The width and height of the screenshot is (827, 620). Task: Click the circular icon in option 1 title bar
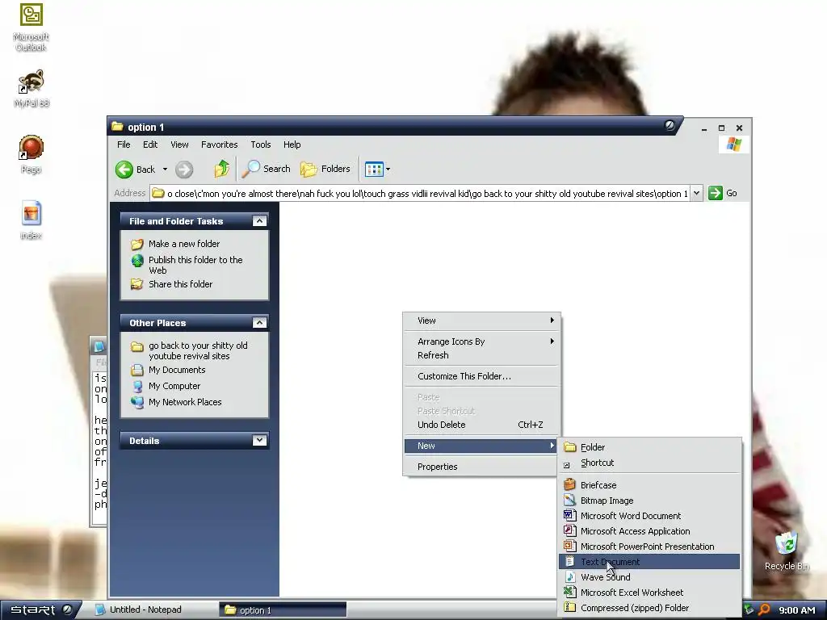670,125
